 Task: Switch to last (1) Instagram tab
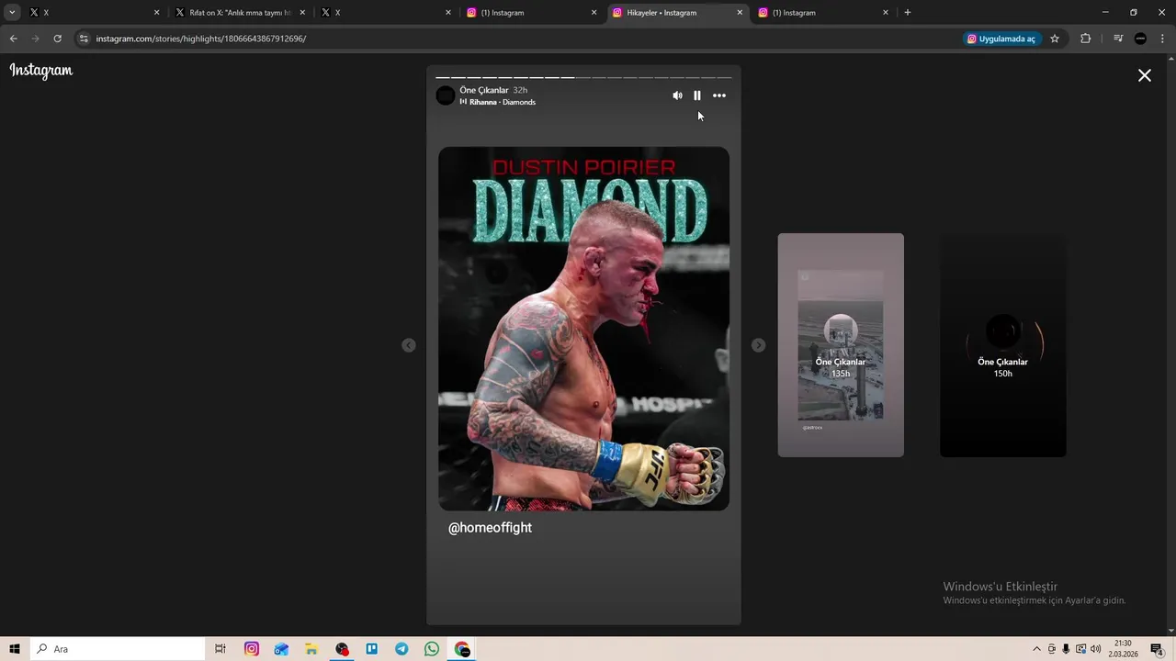(822, 13)
